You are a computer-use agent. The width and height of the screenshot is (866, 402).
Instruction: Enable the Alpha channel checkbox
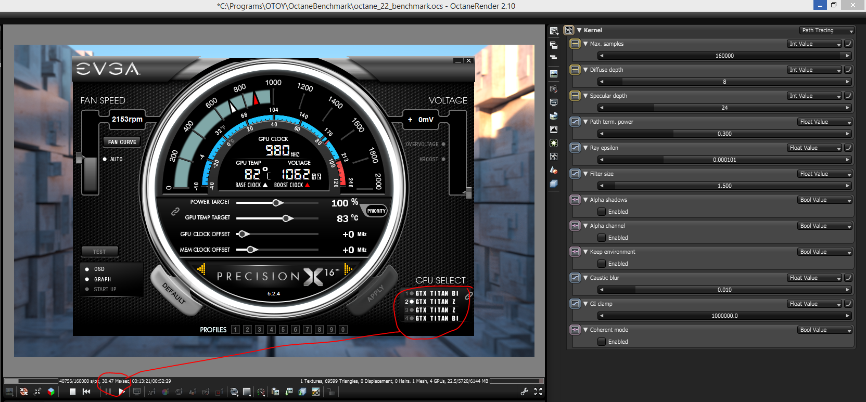pos(602,238)
